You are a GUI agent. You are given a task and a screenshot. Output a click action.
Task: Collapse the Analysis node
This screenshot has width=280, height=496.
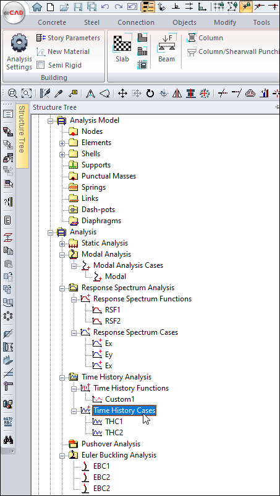(x=50, y=232)
